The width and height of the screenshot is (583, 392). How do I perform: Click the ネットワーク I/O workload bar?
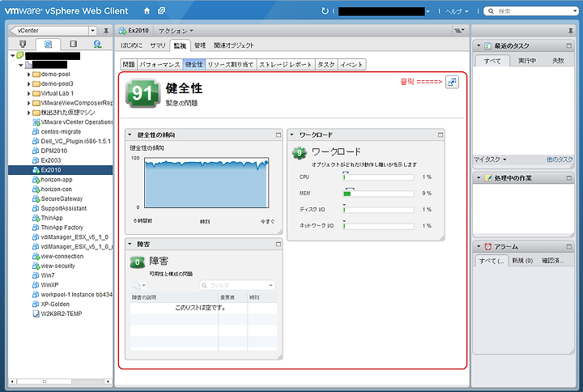[378, 226]
